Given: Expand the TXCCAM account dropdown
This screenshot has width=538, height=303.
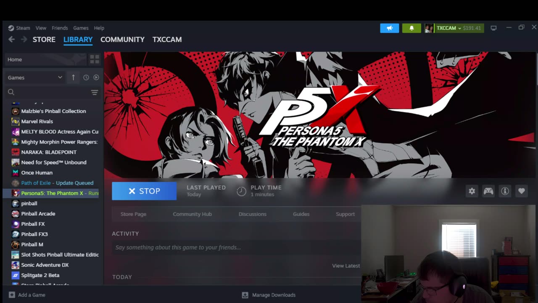Looking at the screenshot, I should click(448, 28).
